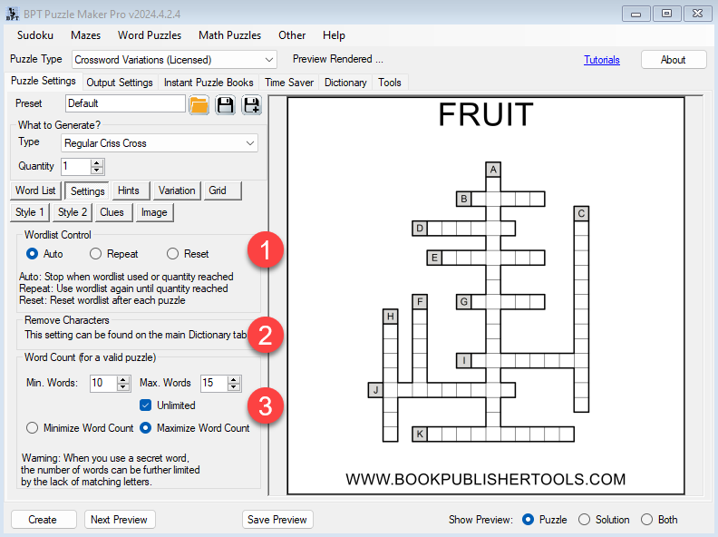Image resolution: width=718 pixels, height=537 pixels.
Task: Switch to the Instant Puzzle Books tab
Action: point(209,83)
